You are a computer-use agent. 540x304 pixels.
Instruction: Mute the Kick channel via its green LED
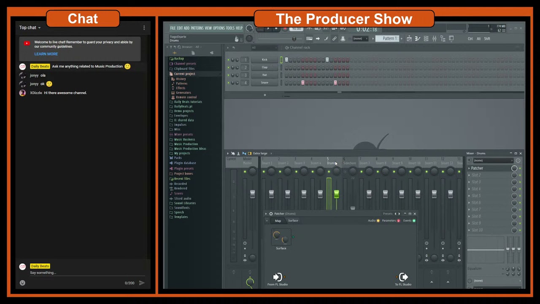(228, 60)
